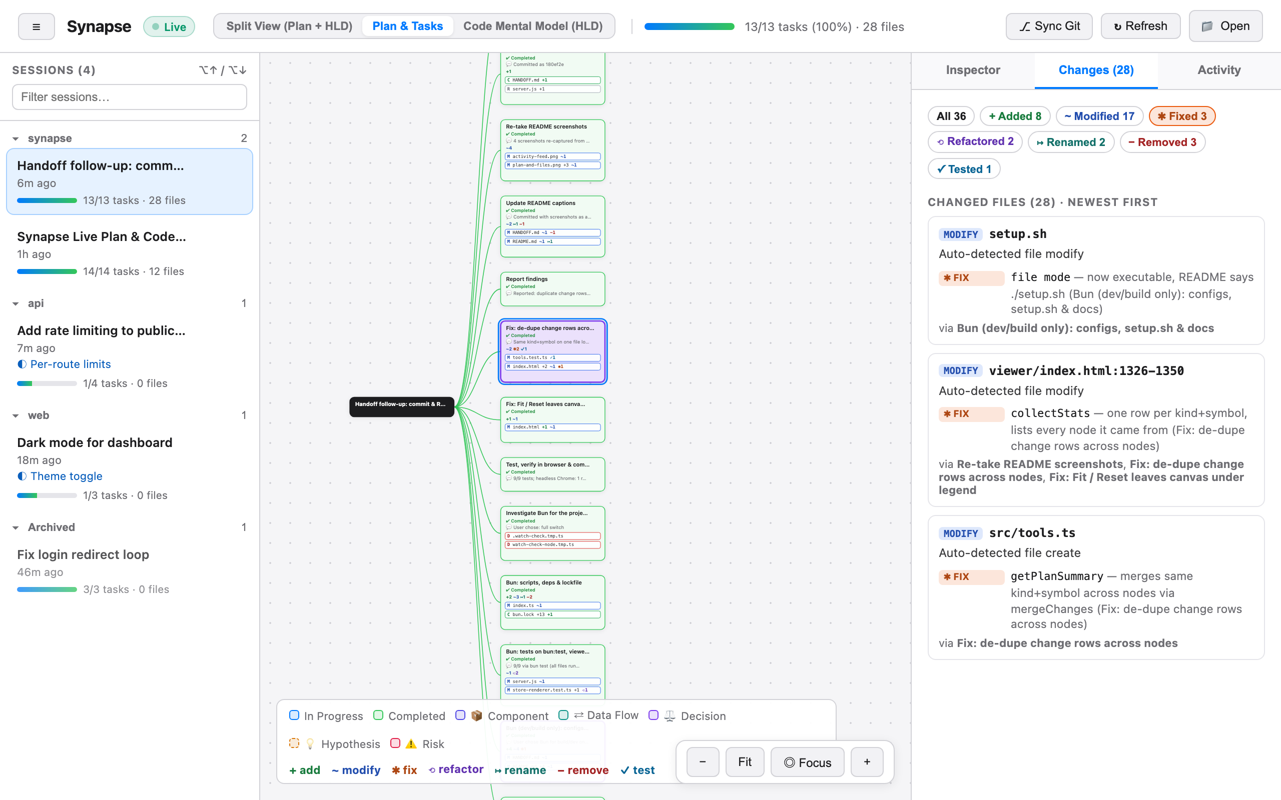Select the root Handoff follow-up node

[x=401, y=406]
